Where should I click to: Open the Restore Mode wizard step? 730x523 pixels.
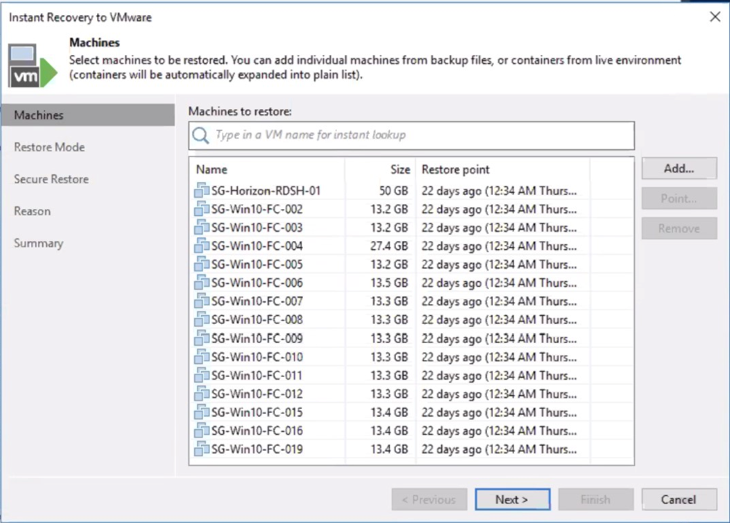(x=50, y=147)
